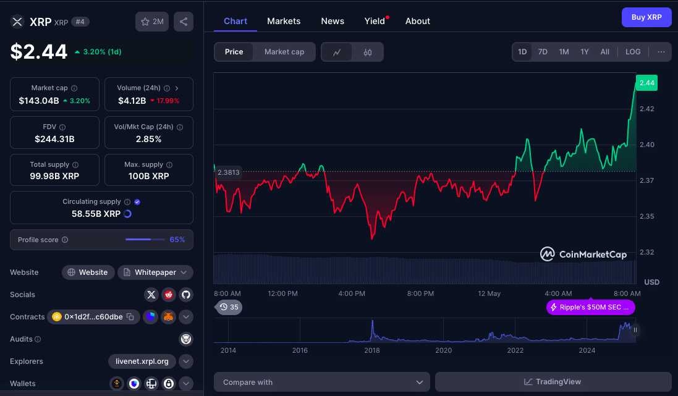Expand the Explorers list chevron

186,361
